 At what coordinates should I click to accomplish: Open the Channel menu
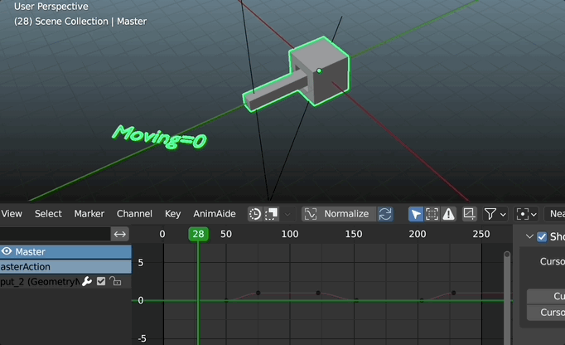[x=134, y=214]
